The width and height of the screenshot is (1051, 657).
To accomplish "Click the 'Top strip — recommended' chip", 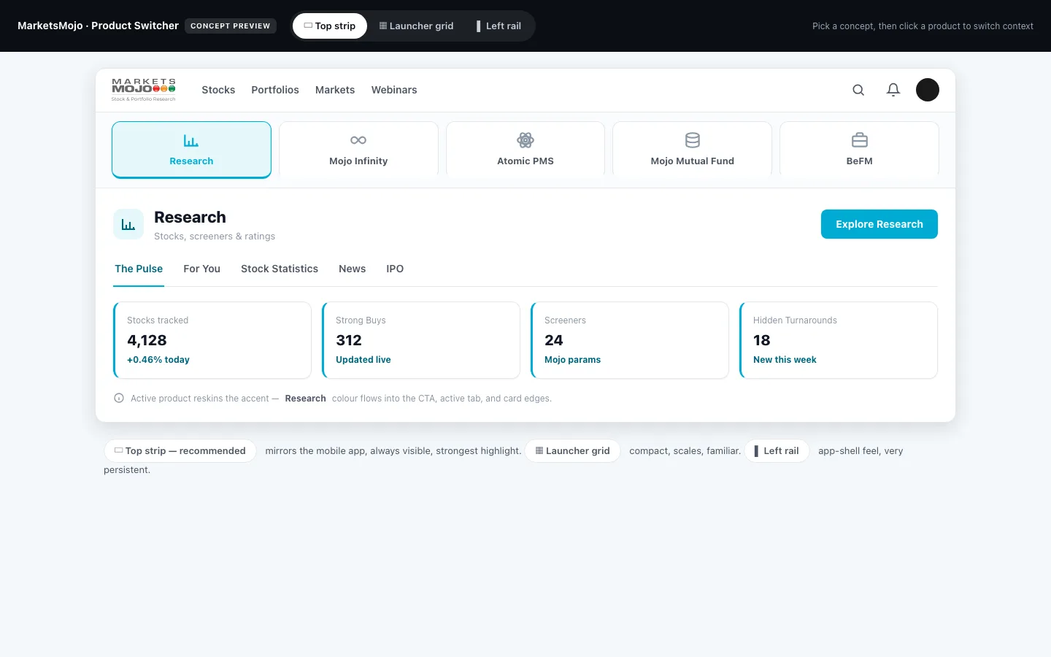I will pyautogui.click(x=180, y=451).
